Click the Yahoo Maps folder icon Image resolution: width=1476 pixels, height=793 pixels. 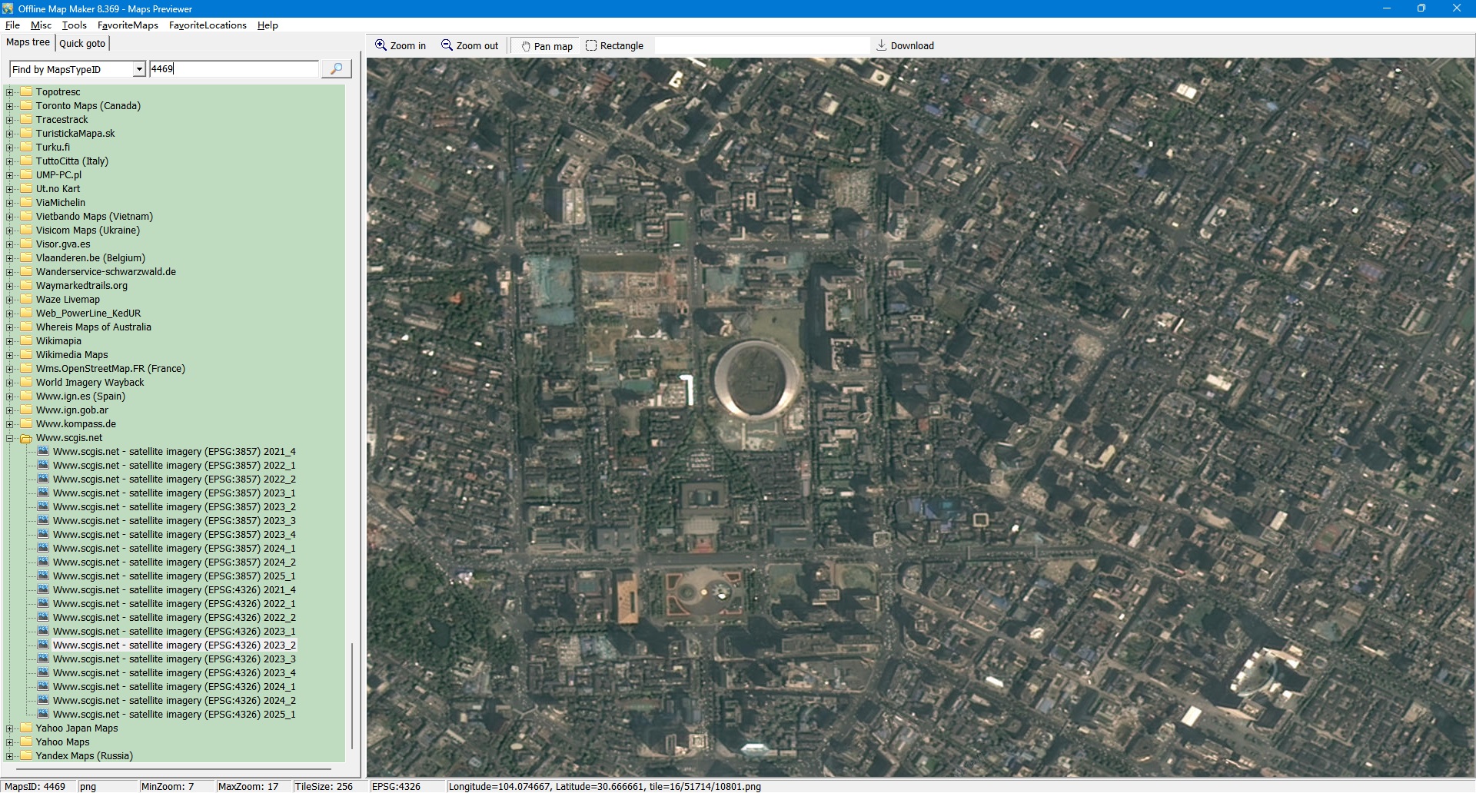point(26,742)
